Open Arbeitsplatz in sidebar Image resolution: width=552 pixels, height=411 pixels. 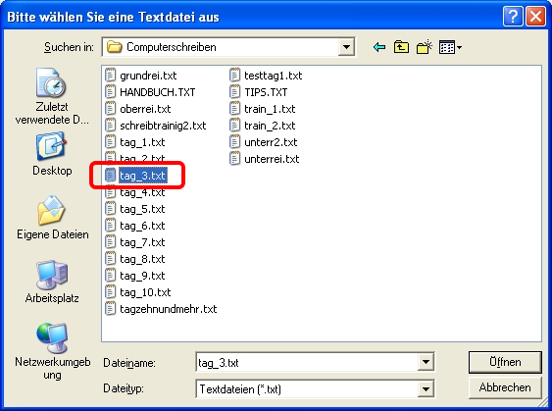click(x=52, y=282)
